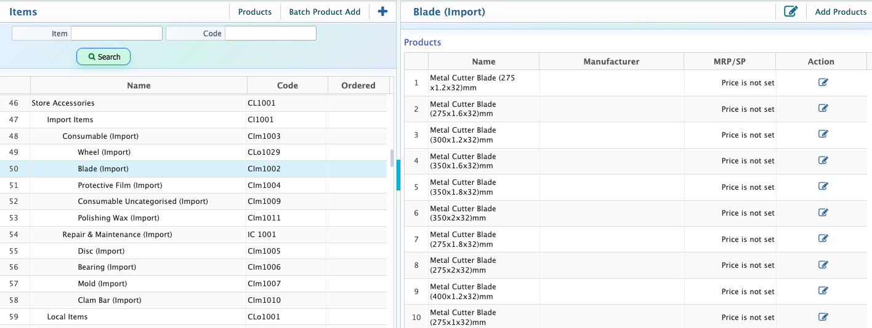Image resolution: width=872 pixels, height=328 pixels.
Task: Click the Products section heading
Action: (x=422, y=42)
